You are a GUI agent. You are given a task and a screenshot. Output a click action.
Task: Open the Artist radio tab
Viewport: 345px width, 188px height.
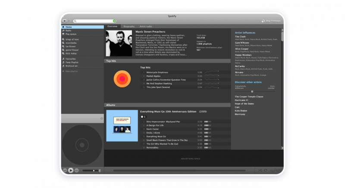coord(146,26)
